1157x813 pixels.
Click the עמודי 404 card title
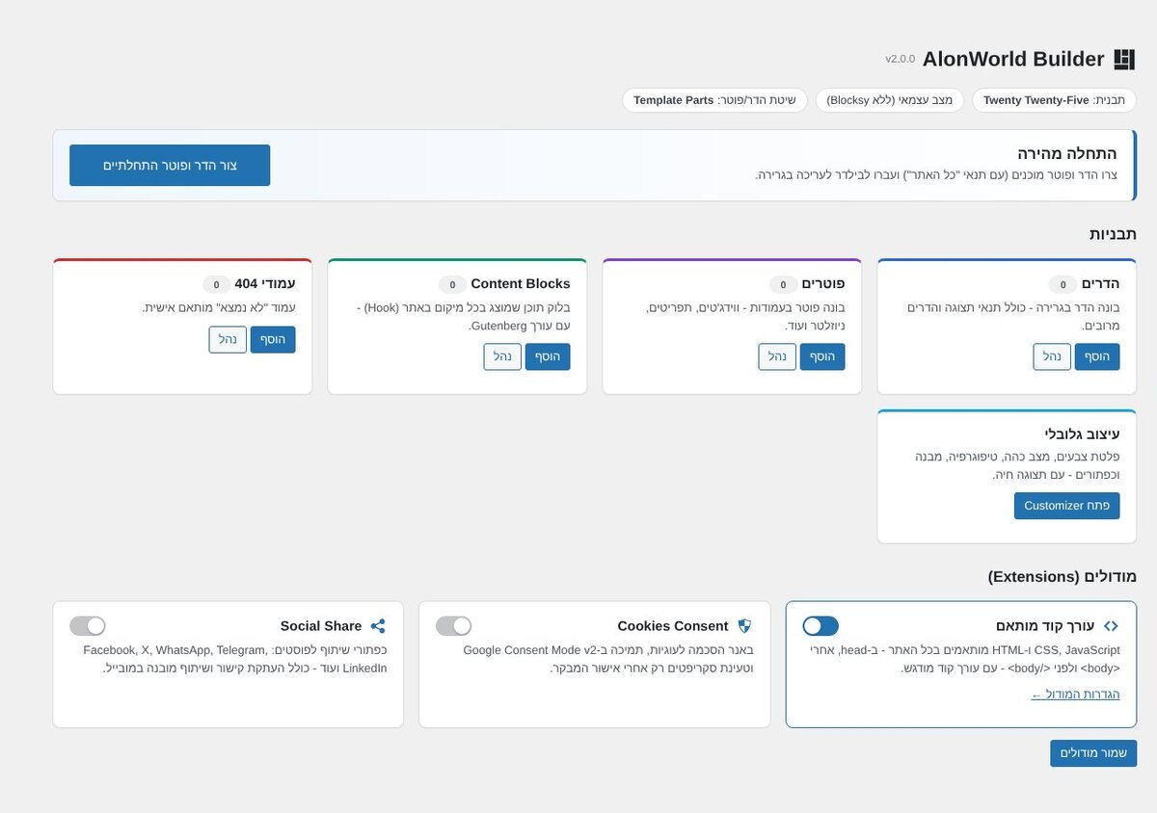pyautogui.click(x=265, y=284)
